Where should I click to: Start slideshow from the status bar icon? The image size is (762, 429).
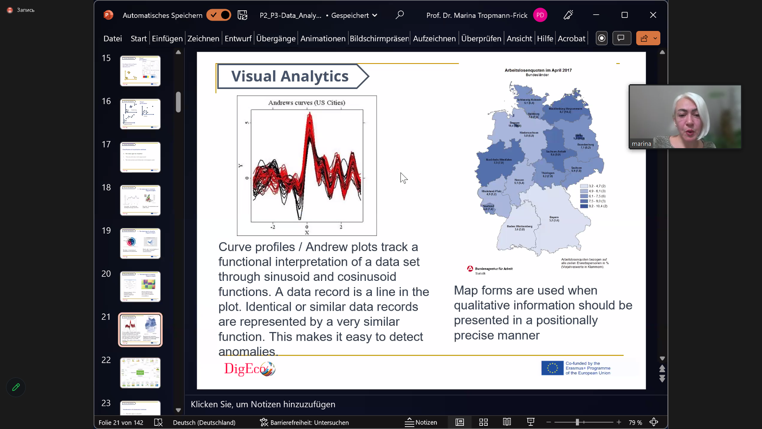pyautogui.click(x=531, y=422)
